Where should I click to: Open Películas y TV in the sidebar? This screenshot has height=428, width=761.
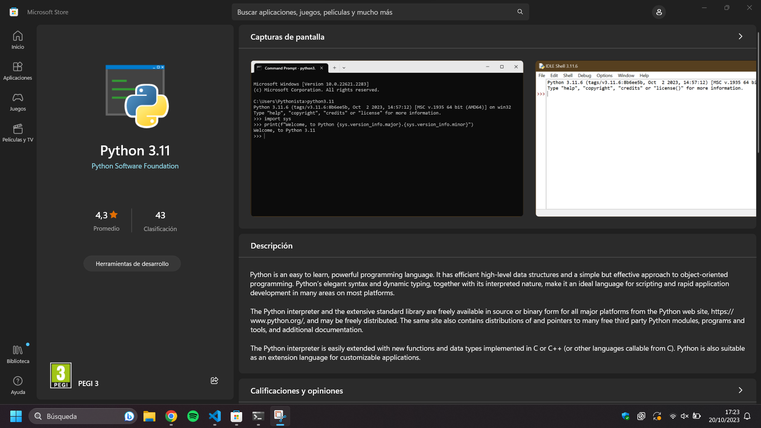point(17,134)
